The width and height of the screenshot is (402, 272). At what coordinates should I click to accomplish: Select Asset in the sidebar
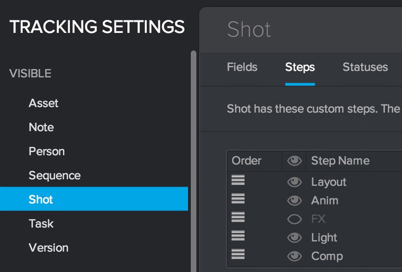44,103
